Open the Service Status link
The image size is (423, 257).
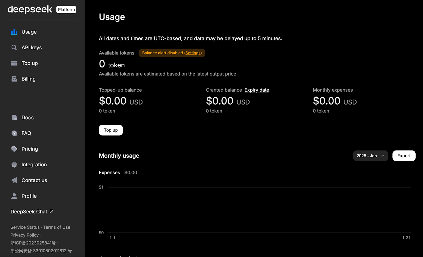(25, 227)
